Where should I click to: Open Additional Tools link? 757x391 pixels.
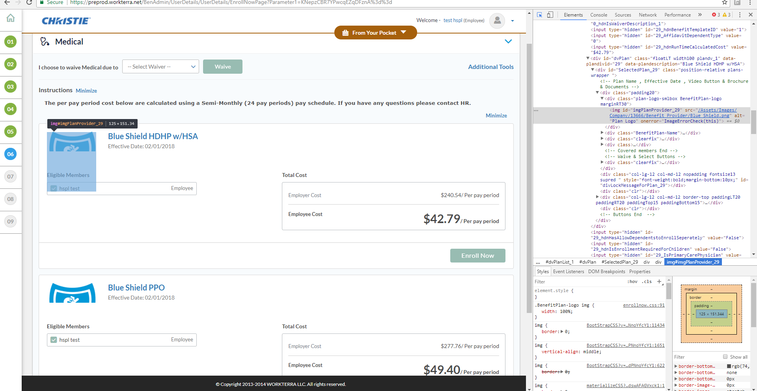(491, 67)
